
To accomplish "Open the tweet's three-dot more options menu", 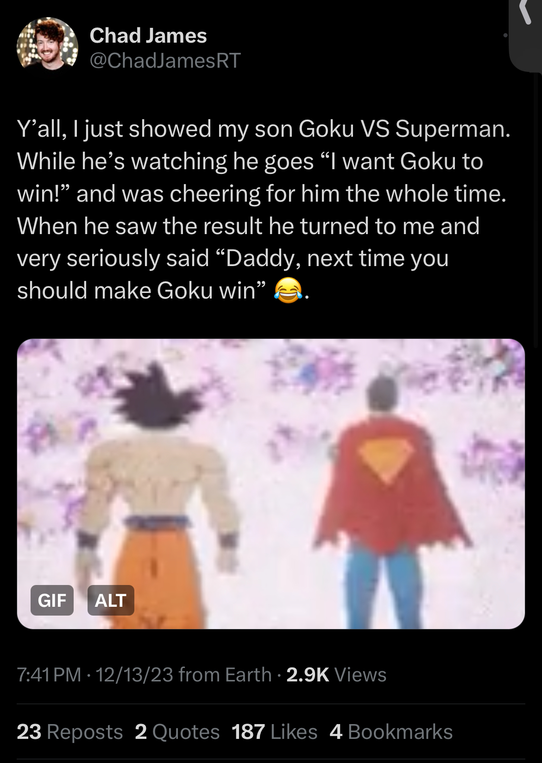I will 506,35.
